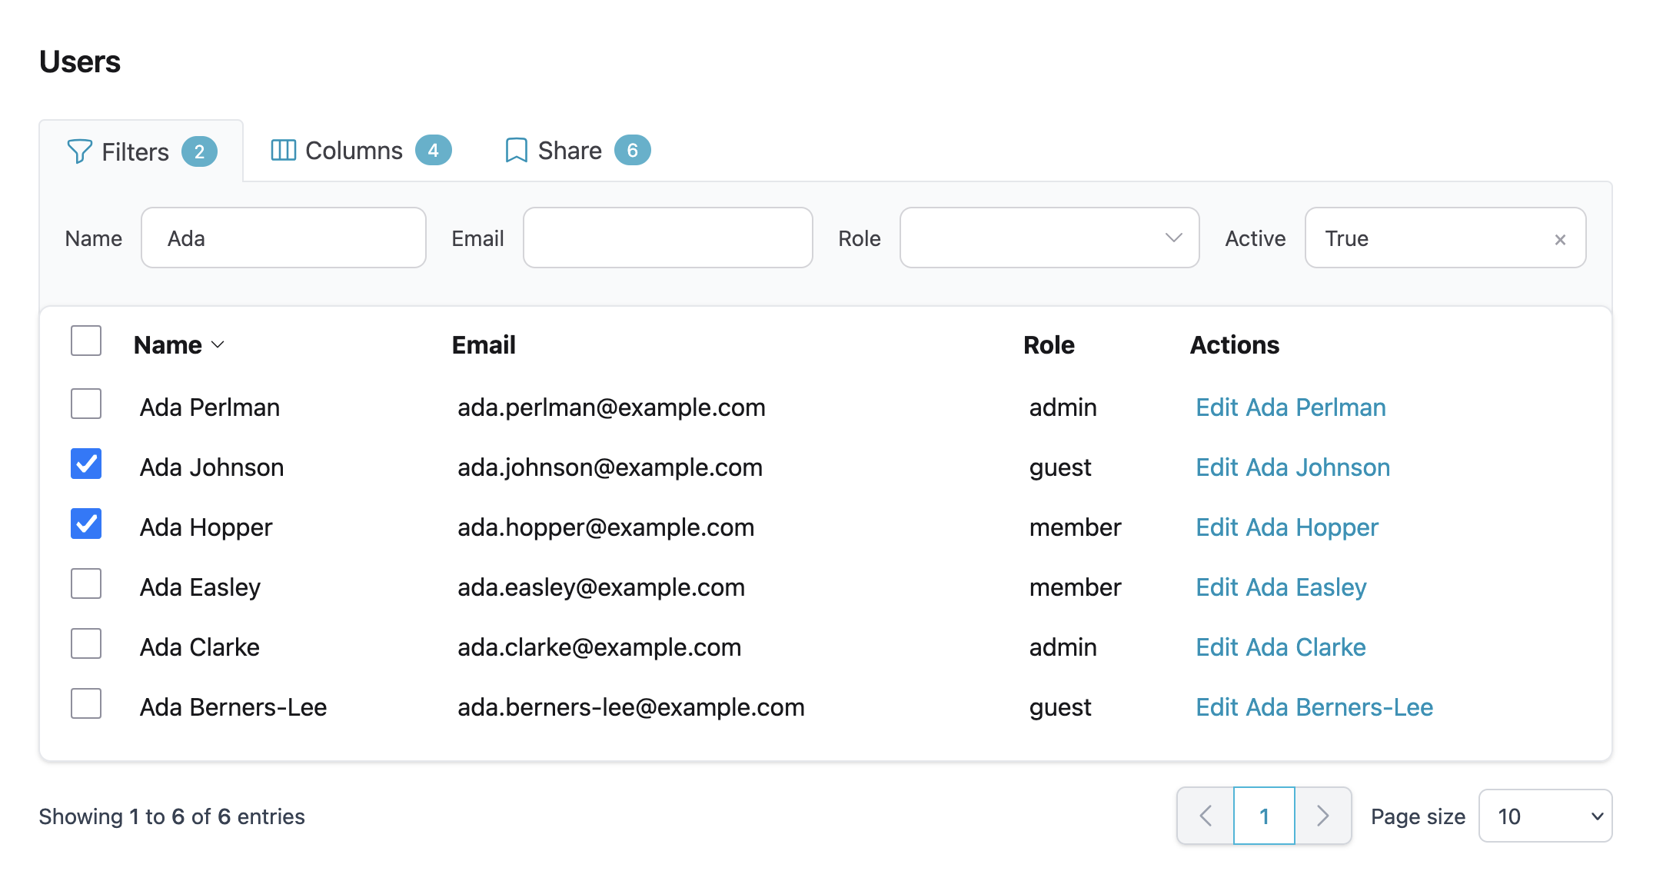Open Edit Ada Clarke link
1653x881 pixels.
[1281, 647]
